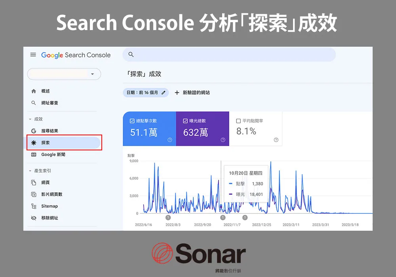This screenshot has width=396, height=277.
Task: Click the Google G icon beside 搜尋結果
Action: (x=34, y=131)
